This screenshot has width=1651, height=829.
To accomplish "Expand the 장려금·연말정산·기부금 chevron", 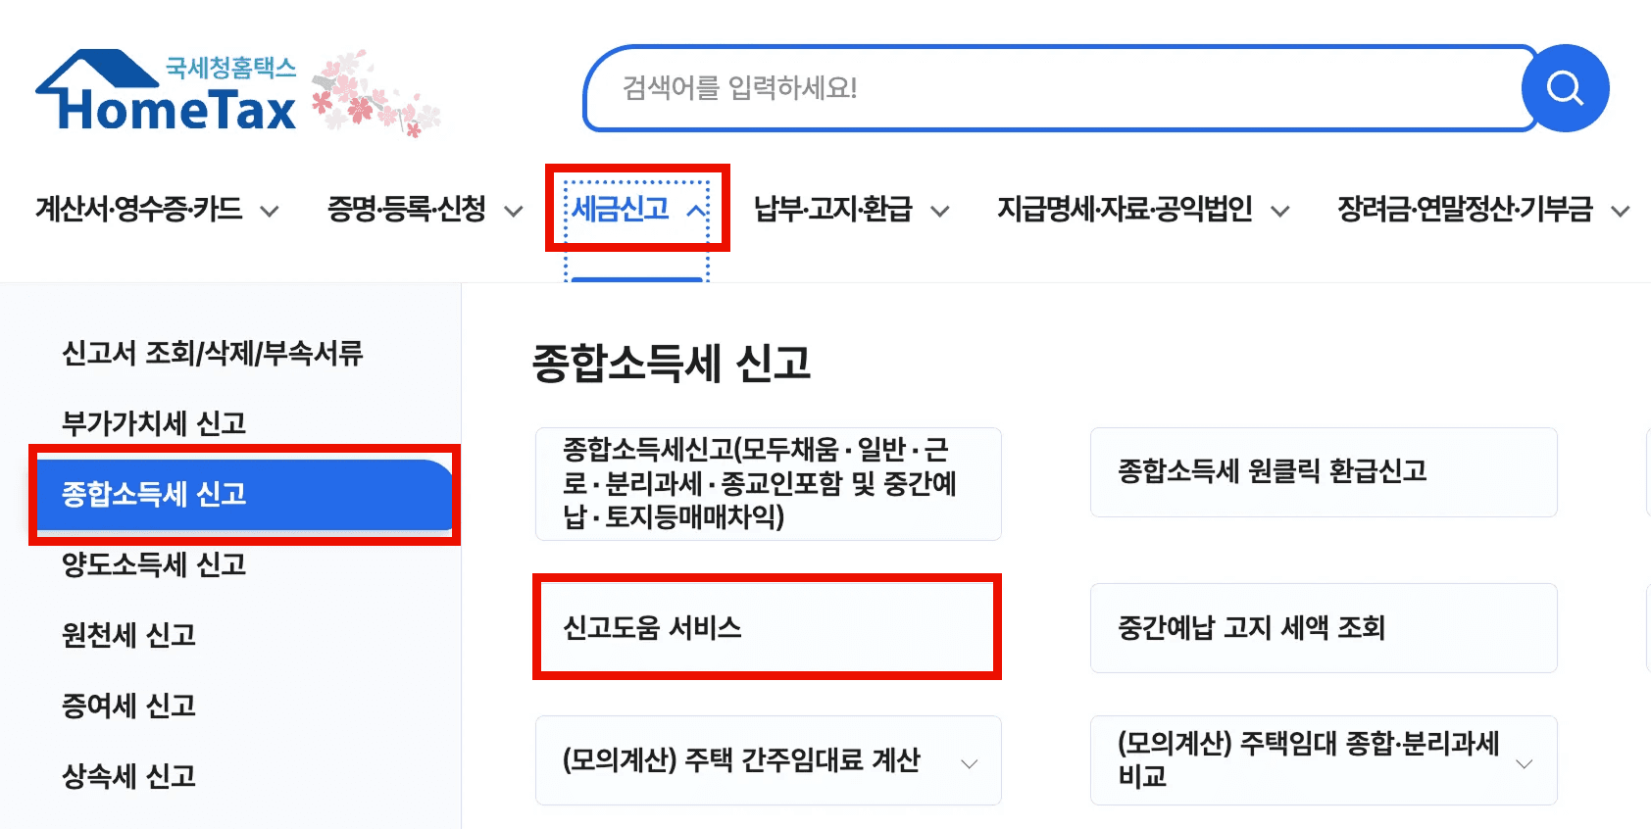I will [x=1621, y=211].
